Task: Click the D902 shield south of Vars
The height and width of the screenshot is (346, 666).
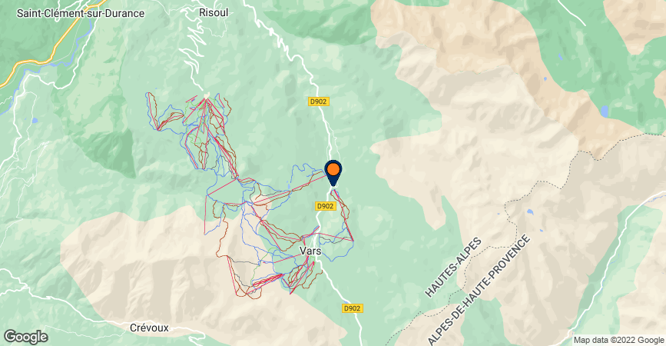Action: (352, 308)
